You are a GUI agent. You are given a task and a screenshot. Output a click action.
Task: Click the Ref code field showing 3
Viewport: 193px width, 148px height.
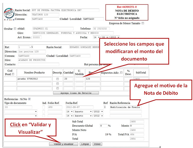click(x=105, y=107)
